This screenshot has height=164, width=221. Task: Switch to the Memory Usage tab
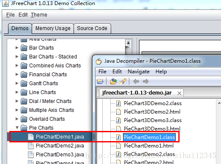point(53,28)
